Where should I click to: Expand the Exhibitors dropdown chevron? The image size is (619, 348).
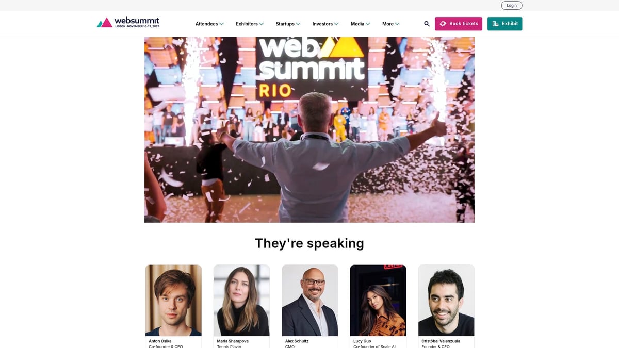click(262, 24)
